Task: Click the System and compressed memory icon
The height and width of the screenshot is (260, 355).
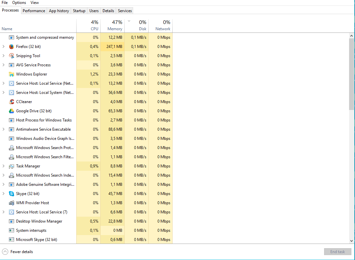Action: [x=11, y=37]
